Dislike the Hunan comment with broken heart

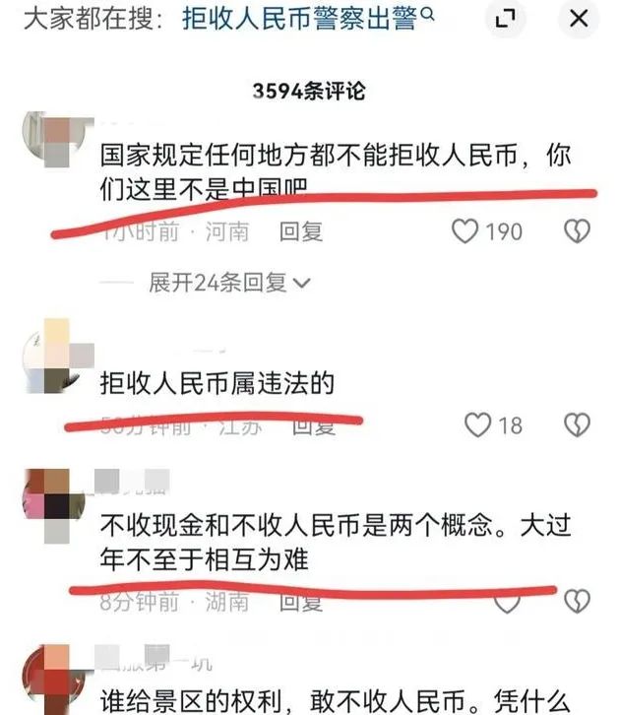pos(577,602)
